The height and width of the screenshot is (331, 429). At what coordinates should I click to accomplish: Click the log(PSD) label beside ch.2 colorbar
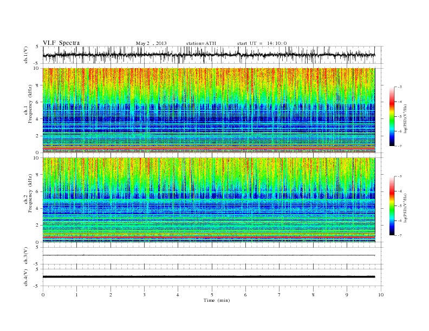coord(406,208)
